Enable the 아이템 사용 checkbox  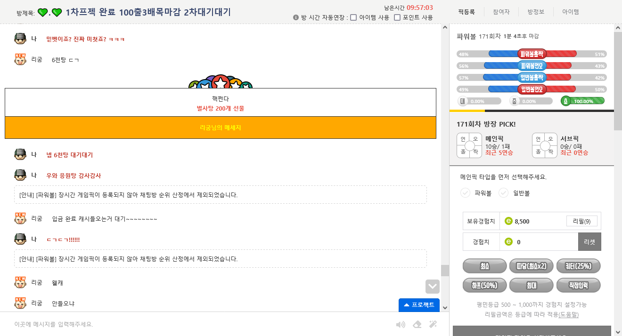click(x=353, y=17)
